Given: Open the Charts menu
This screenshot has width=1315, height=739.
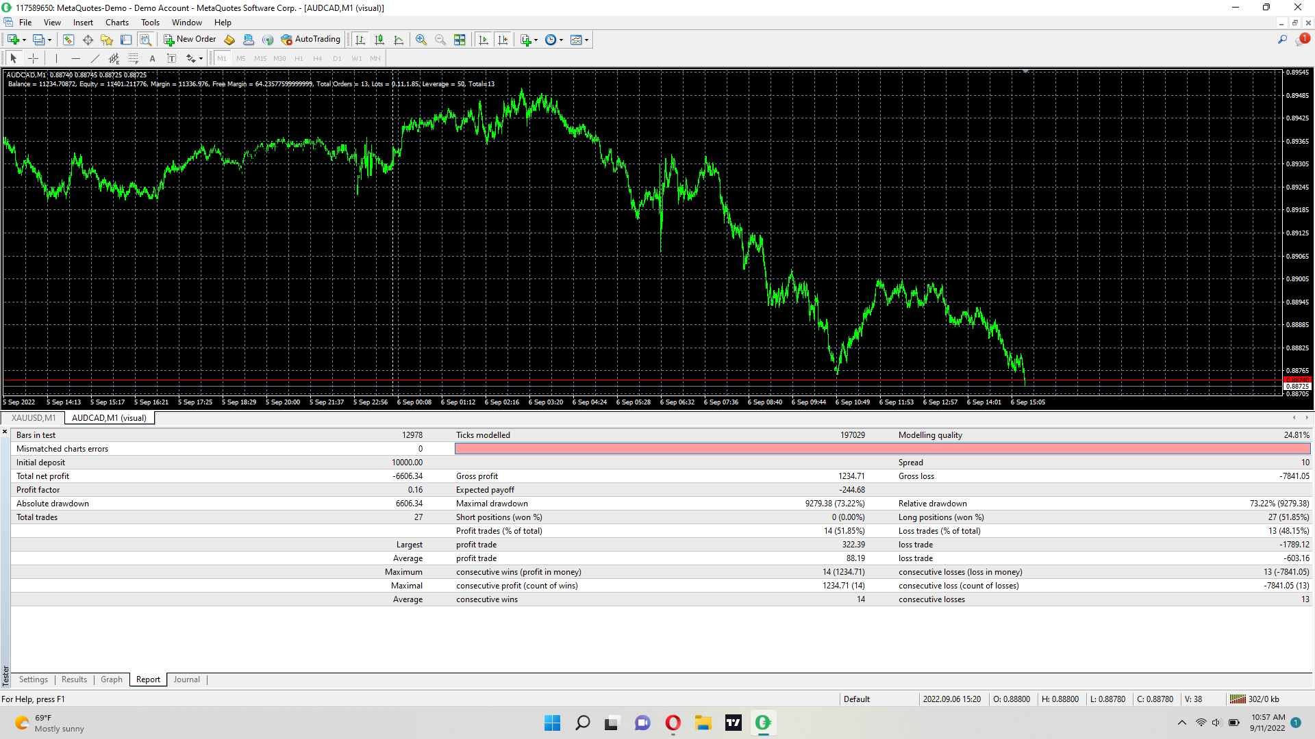Looking at the screenshot, I should pyautogui.click(x=117, y=23).
